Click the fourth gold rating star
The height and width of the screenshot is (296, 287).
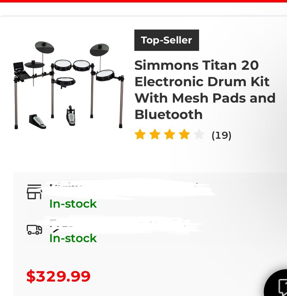(x=184, y=135)
